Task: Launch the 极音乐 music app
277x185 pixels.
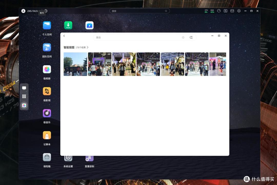Action: coord(47,113)
